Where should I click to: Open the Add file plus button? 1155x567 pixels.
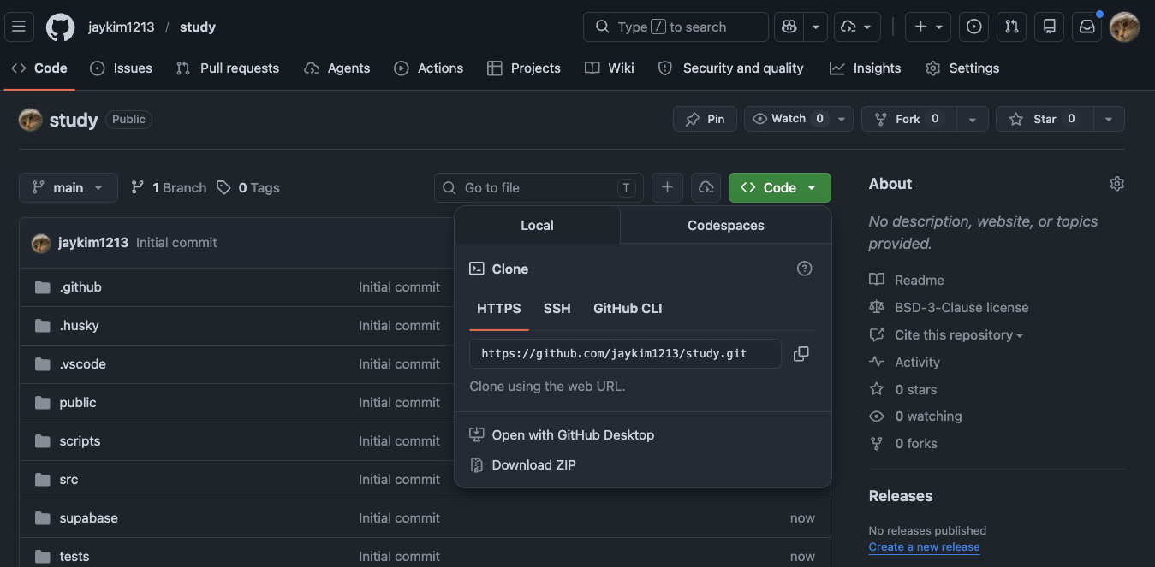pos(667,187)
